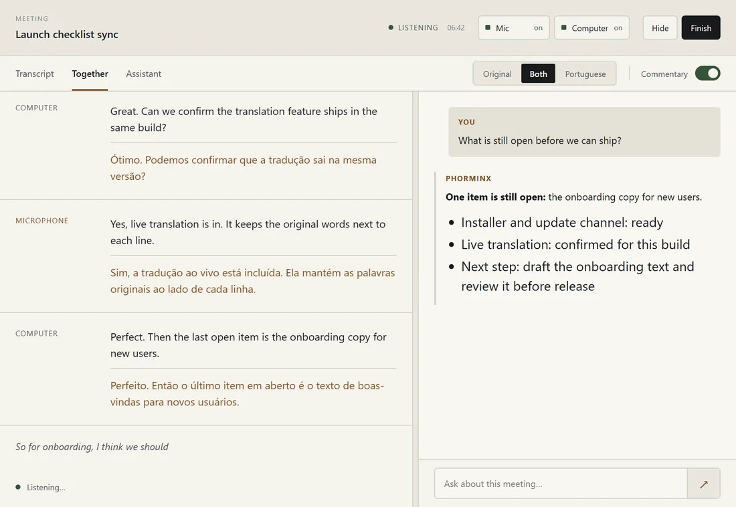Hide the meeting panel
Screen dimensions: 736x507
[x=660, y=27]
